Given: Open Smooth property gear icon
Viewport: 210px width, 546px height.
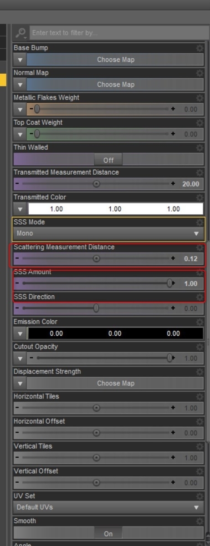Looking at the screenshot, I should tap(200, 521).
